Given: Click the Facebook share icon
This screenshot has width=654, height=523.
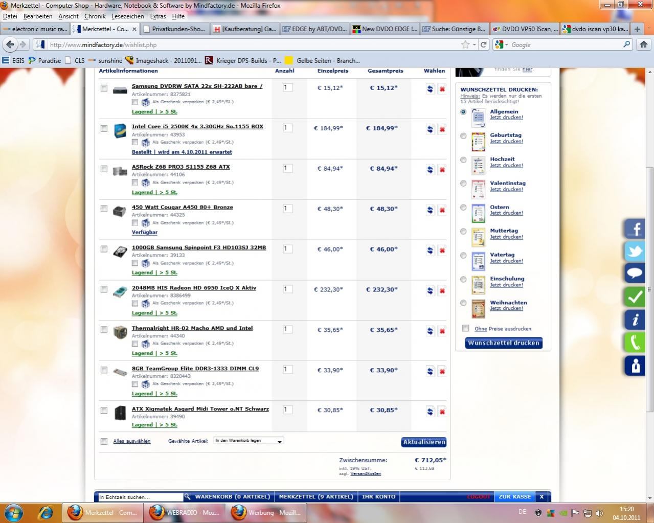Looking at the screenshot, I should [x=635, y=229].
